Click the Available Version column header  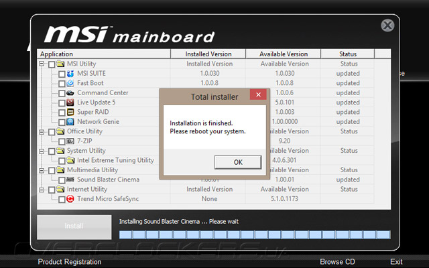pos(284,54)
